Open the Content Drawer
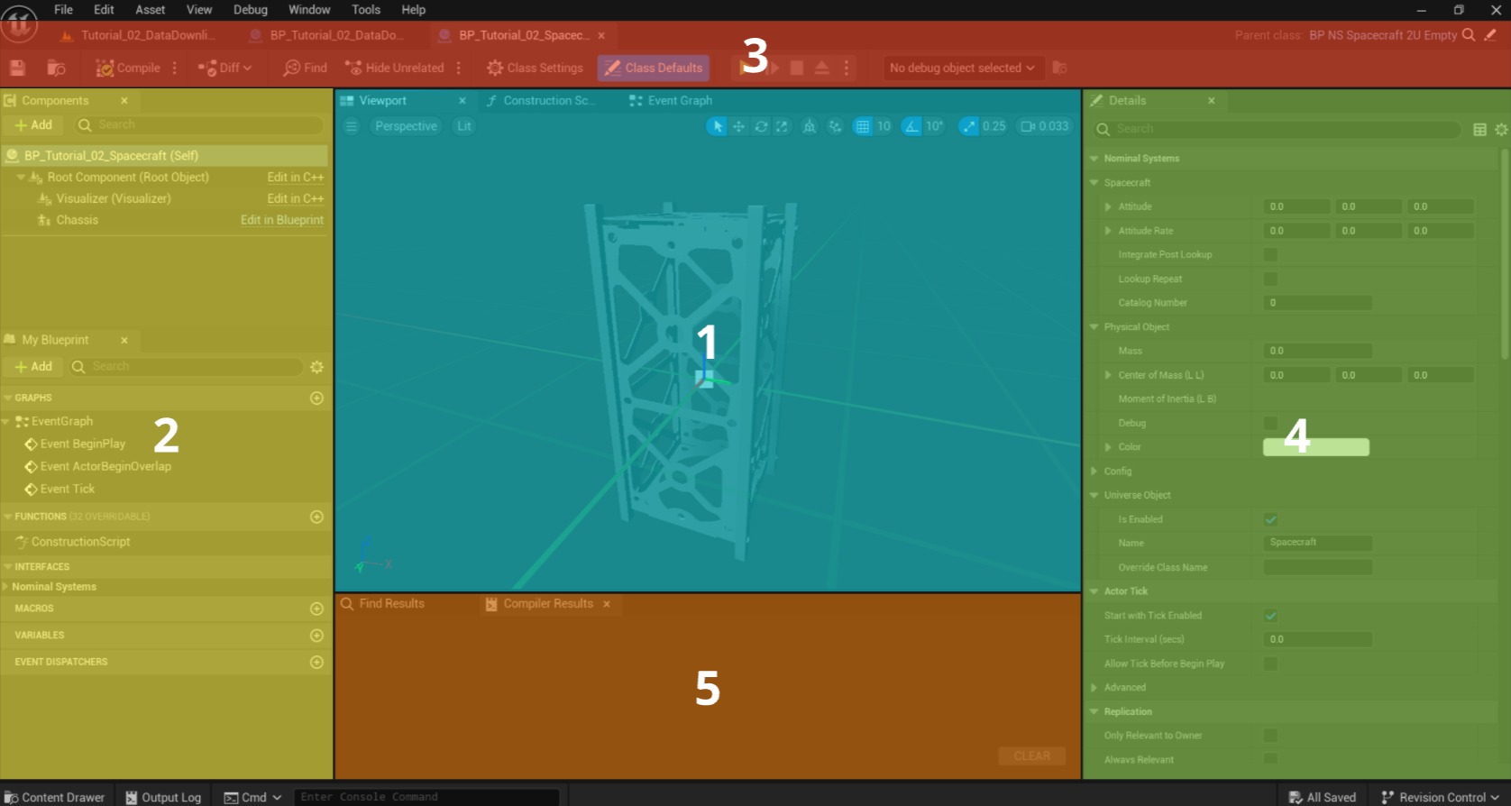The width and height of the screenshot is (1511, 806). click(55, 797)
